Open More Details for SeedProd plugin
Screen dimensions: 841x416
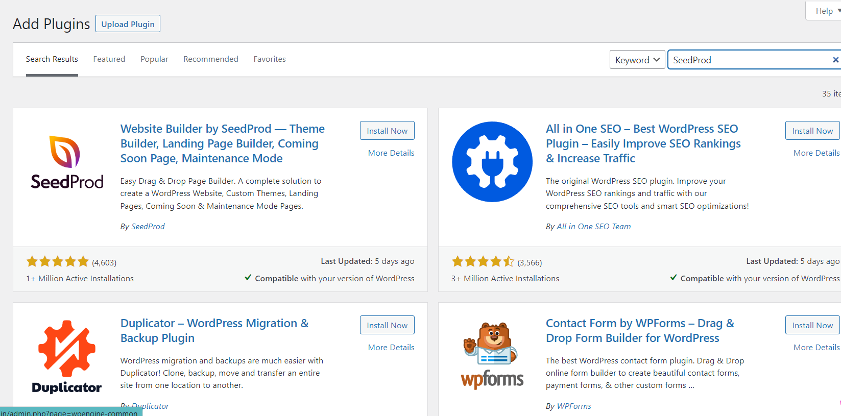coord(391,153)
